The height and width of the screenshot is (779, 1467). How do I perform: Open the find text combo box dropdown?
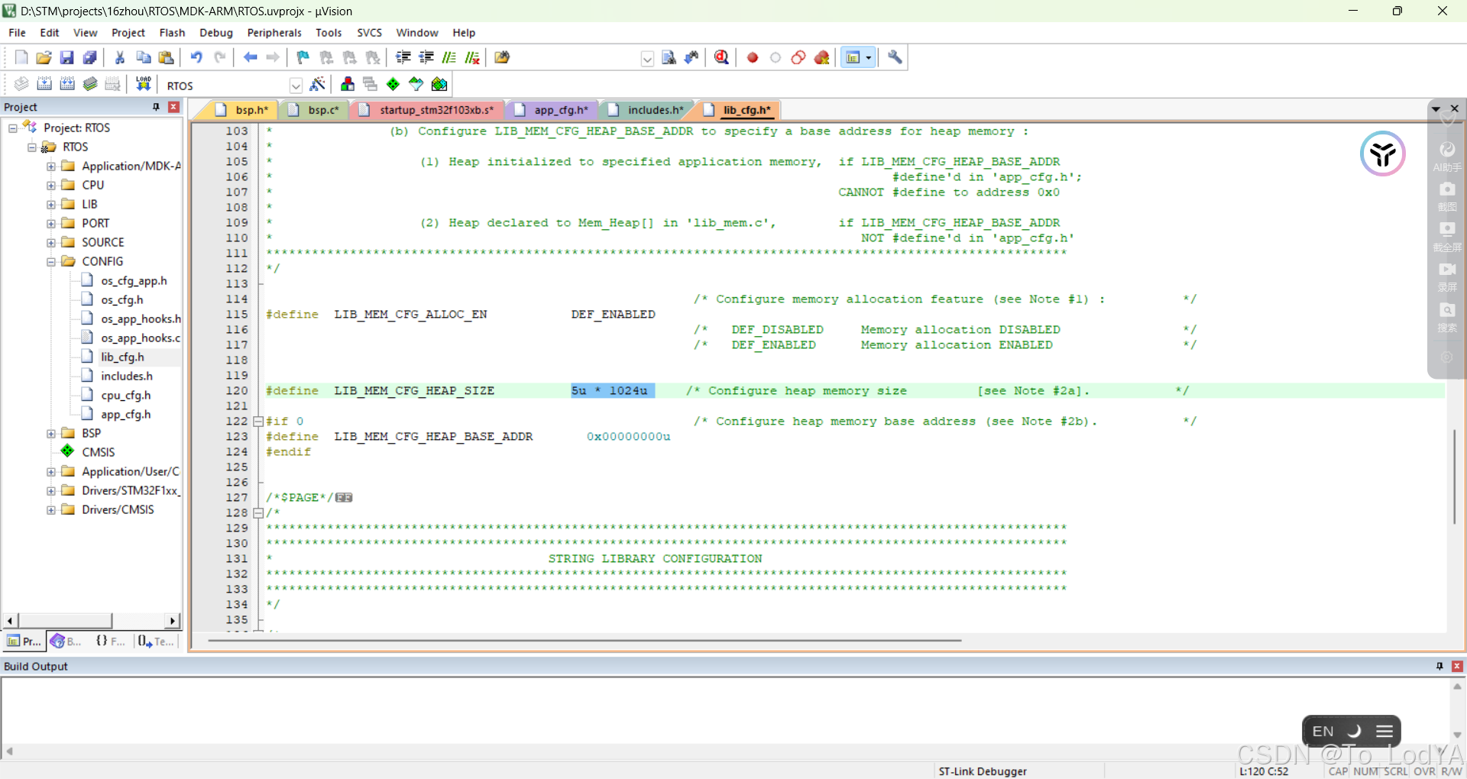point(647,58)
